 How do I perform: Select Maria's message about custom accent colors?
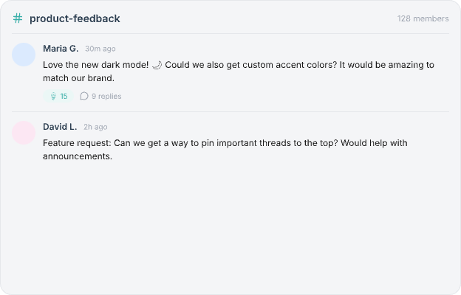[239, 72]
